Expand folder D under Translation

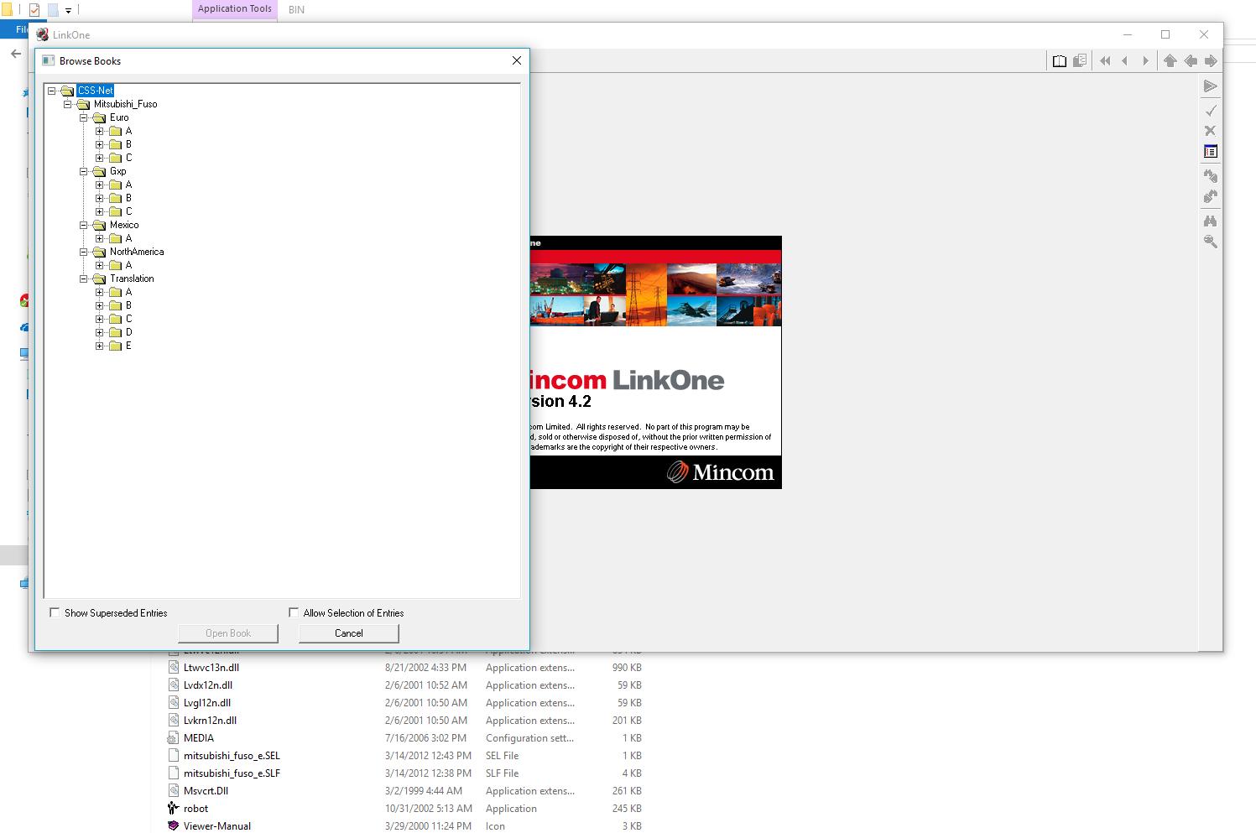[100, 332]
